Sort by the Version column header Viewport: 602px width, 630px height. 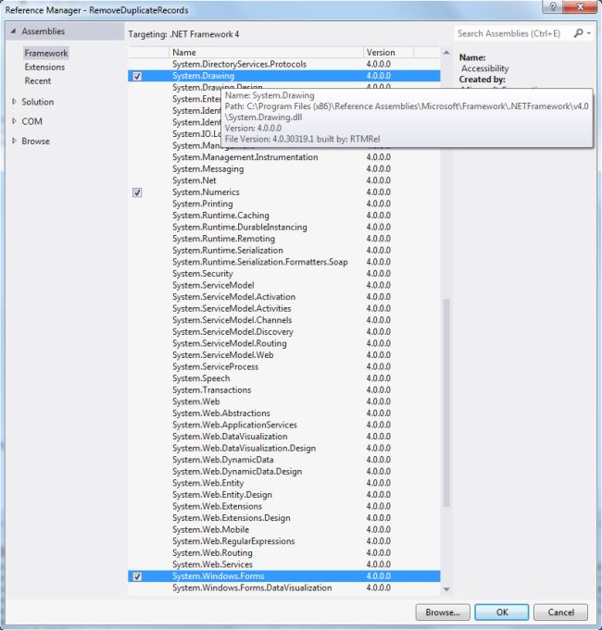(x=388, y=52)
